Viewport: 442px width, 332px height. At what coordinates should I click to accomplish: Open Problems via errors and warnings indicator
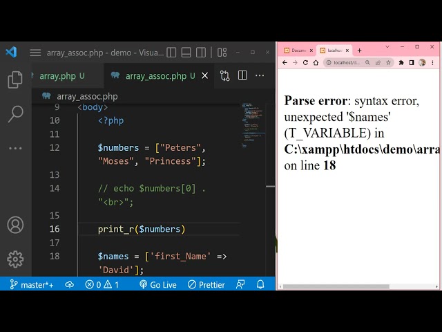pyautogui.click(x=102, y=284)
